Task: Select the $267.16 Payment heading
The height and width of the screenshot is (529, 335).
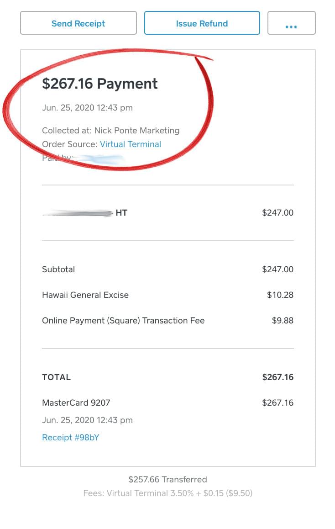Action: [100, 84]
